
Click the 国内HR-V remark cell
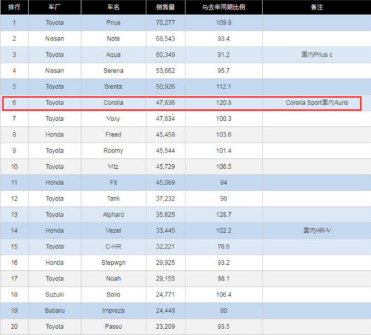point(317,230)
